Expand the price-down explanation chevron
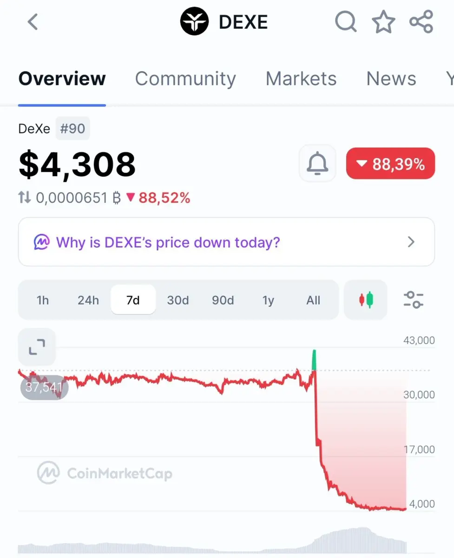 point(411,242)
